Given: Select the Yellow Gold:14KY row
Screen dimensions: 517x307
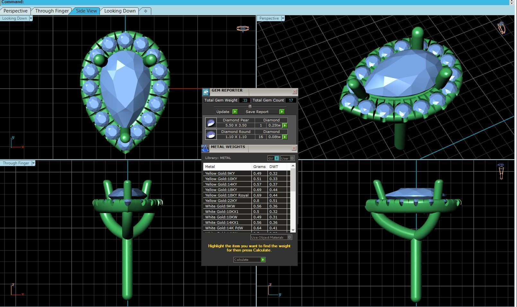Looking at the screenshot, I should pyautogui.click(x=247, y=184).
